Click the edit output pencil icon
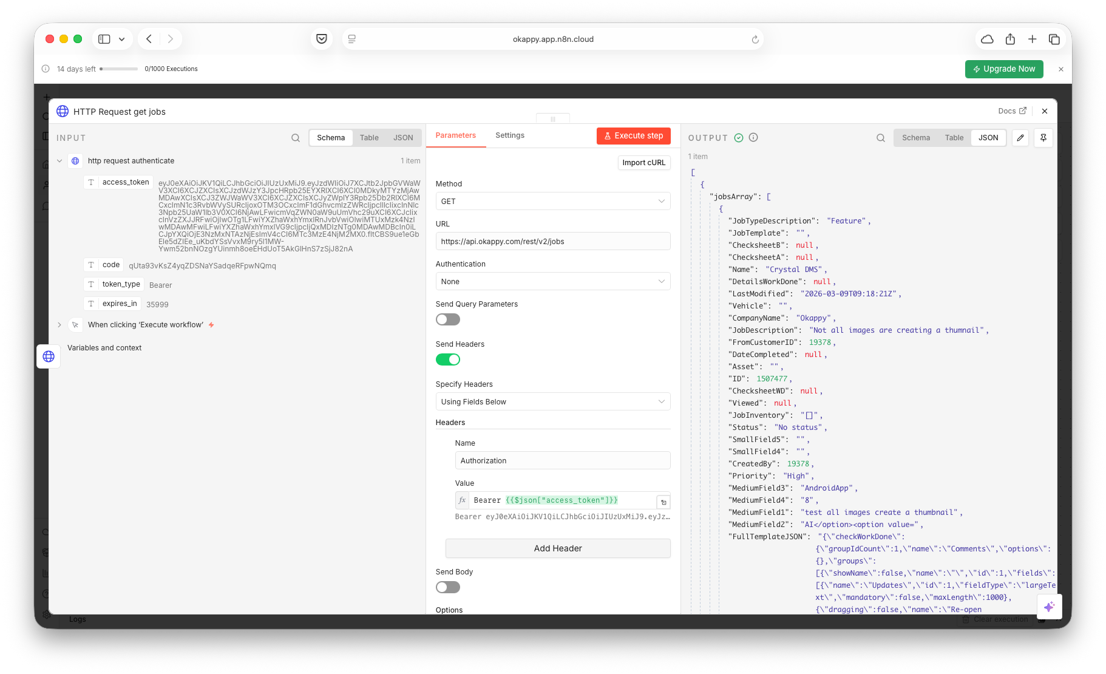This screenshot has height=674, width=1106. click(1020, 138)
